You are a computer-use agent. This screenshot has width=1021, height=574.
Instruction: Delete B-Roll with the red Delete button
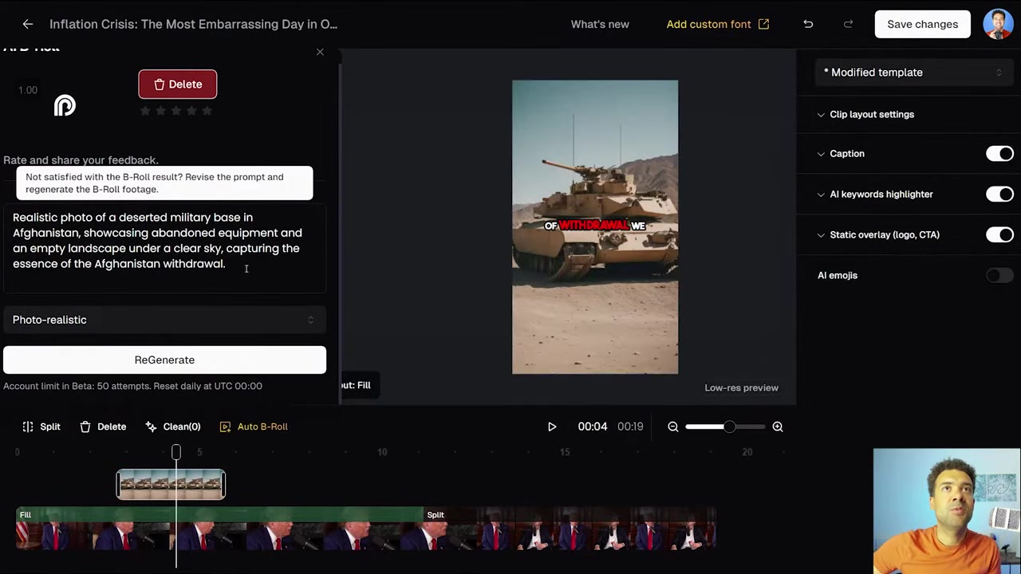(x=177, y=85)
